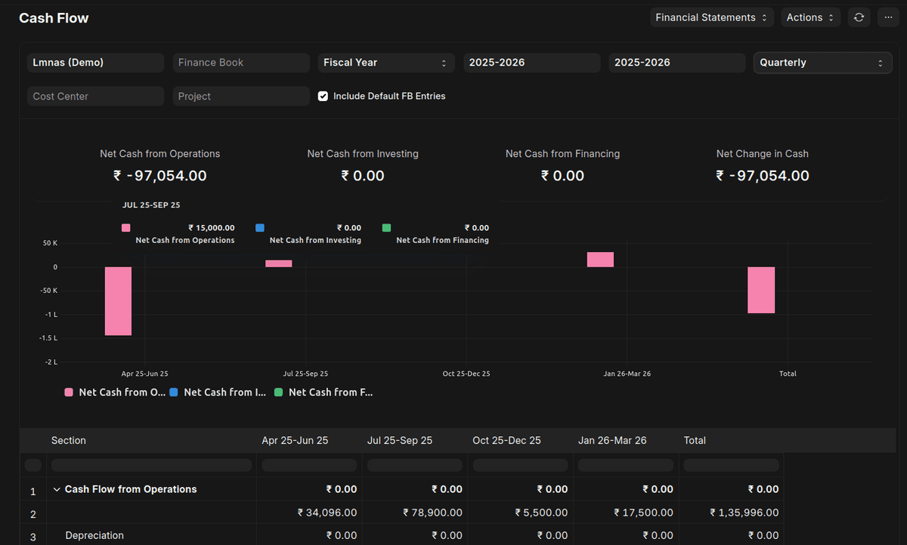
Task: Click the Oct 25-Dec 25 column filter box
Action: [x=521, y=465]
